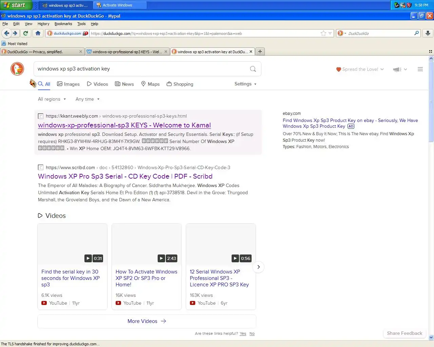Image resolution: width=434 pixels, height=347 pixels.
Task: Open the Help menu
Action: point(95,24)
